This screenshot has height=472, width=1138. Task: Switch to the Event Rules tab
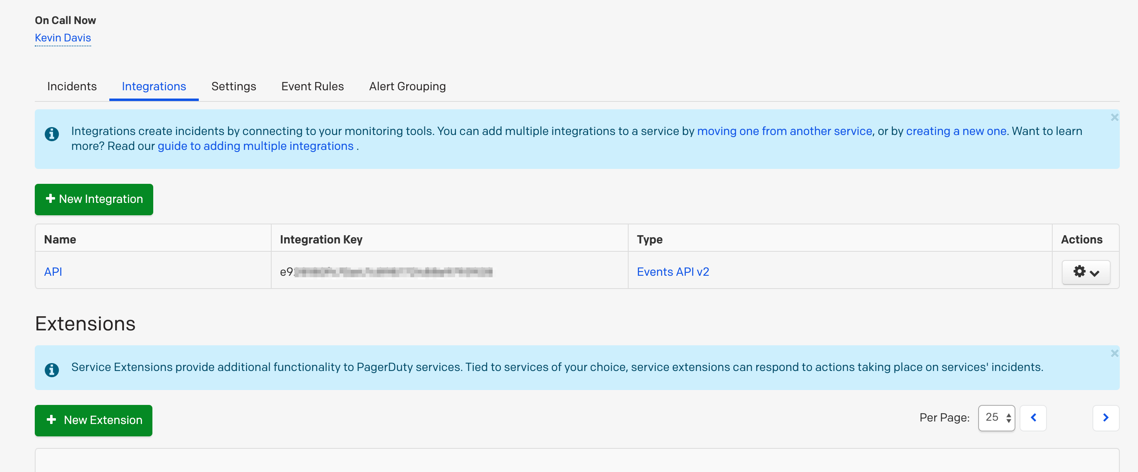click(x=312, y=87)
